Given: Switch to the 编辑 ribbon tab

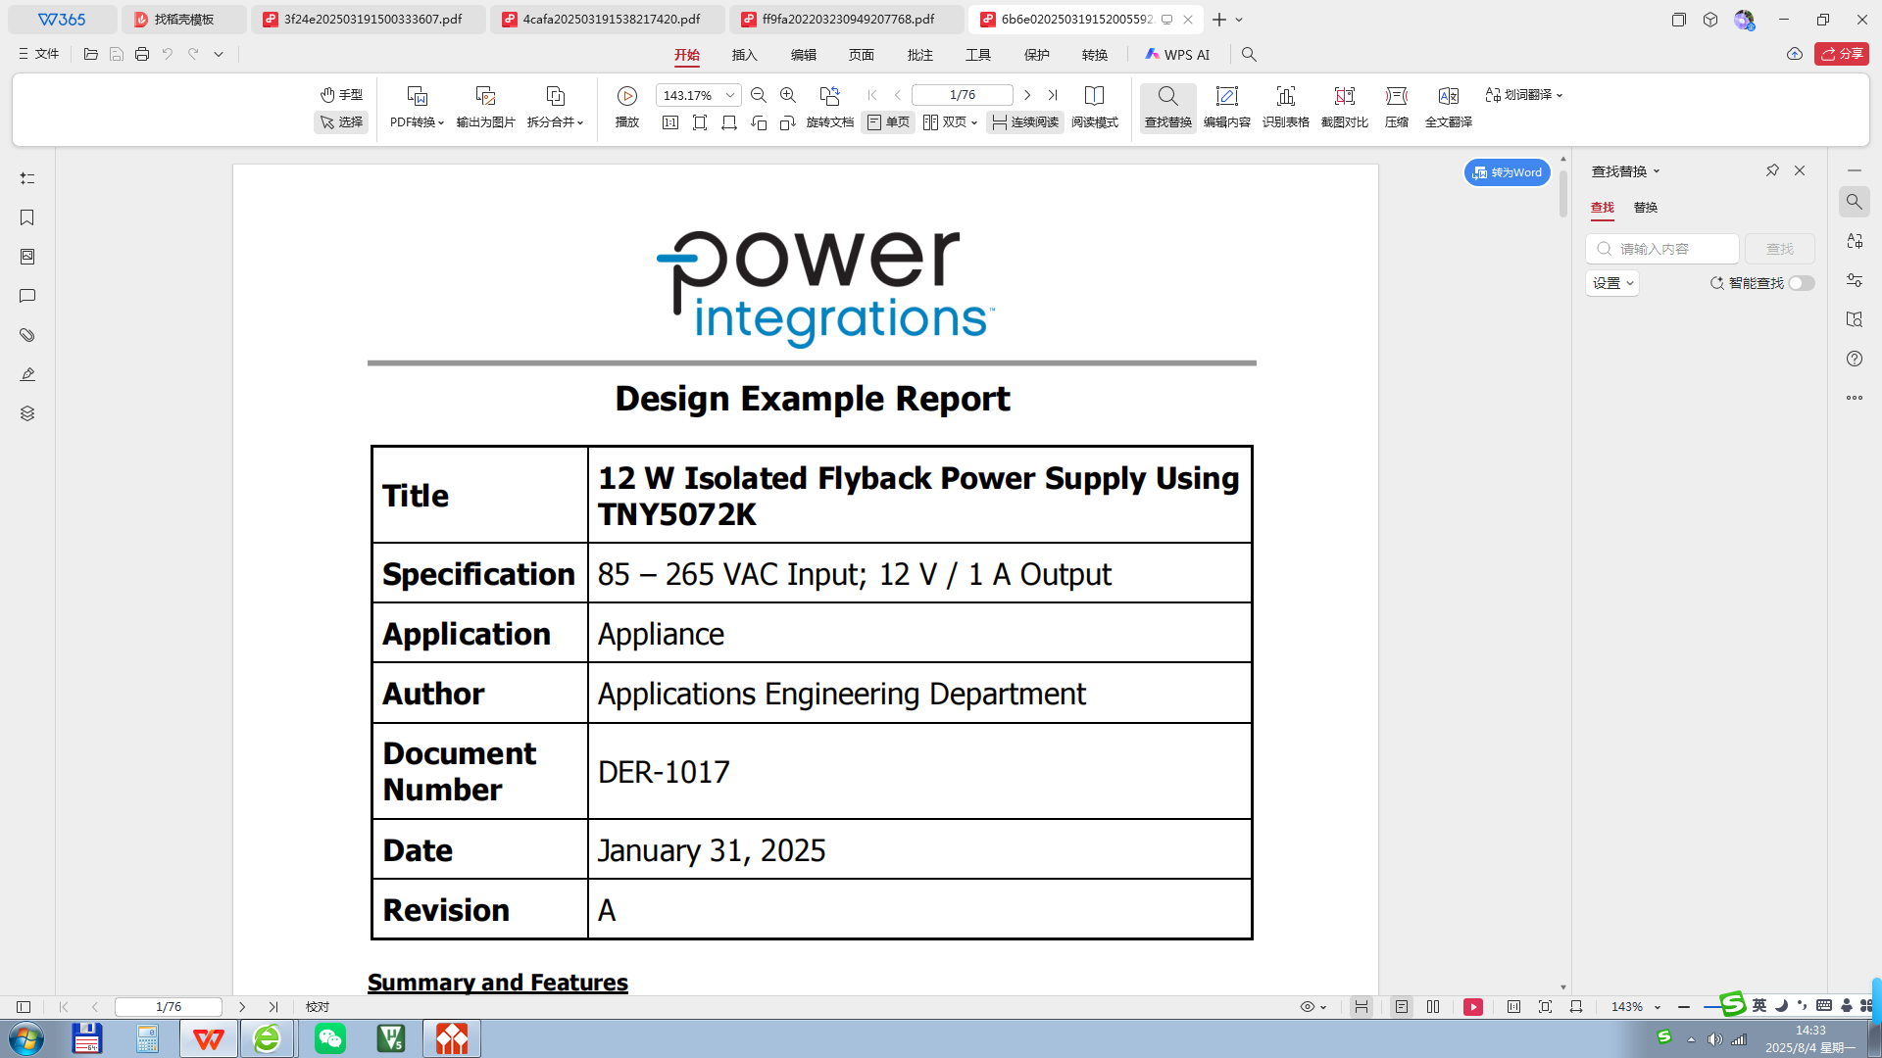Looking at the screenshot, I should click(x=803, y=55).
